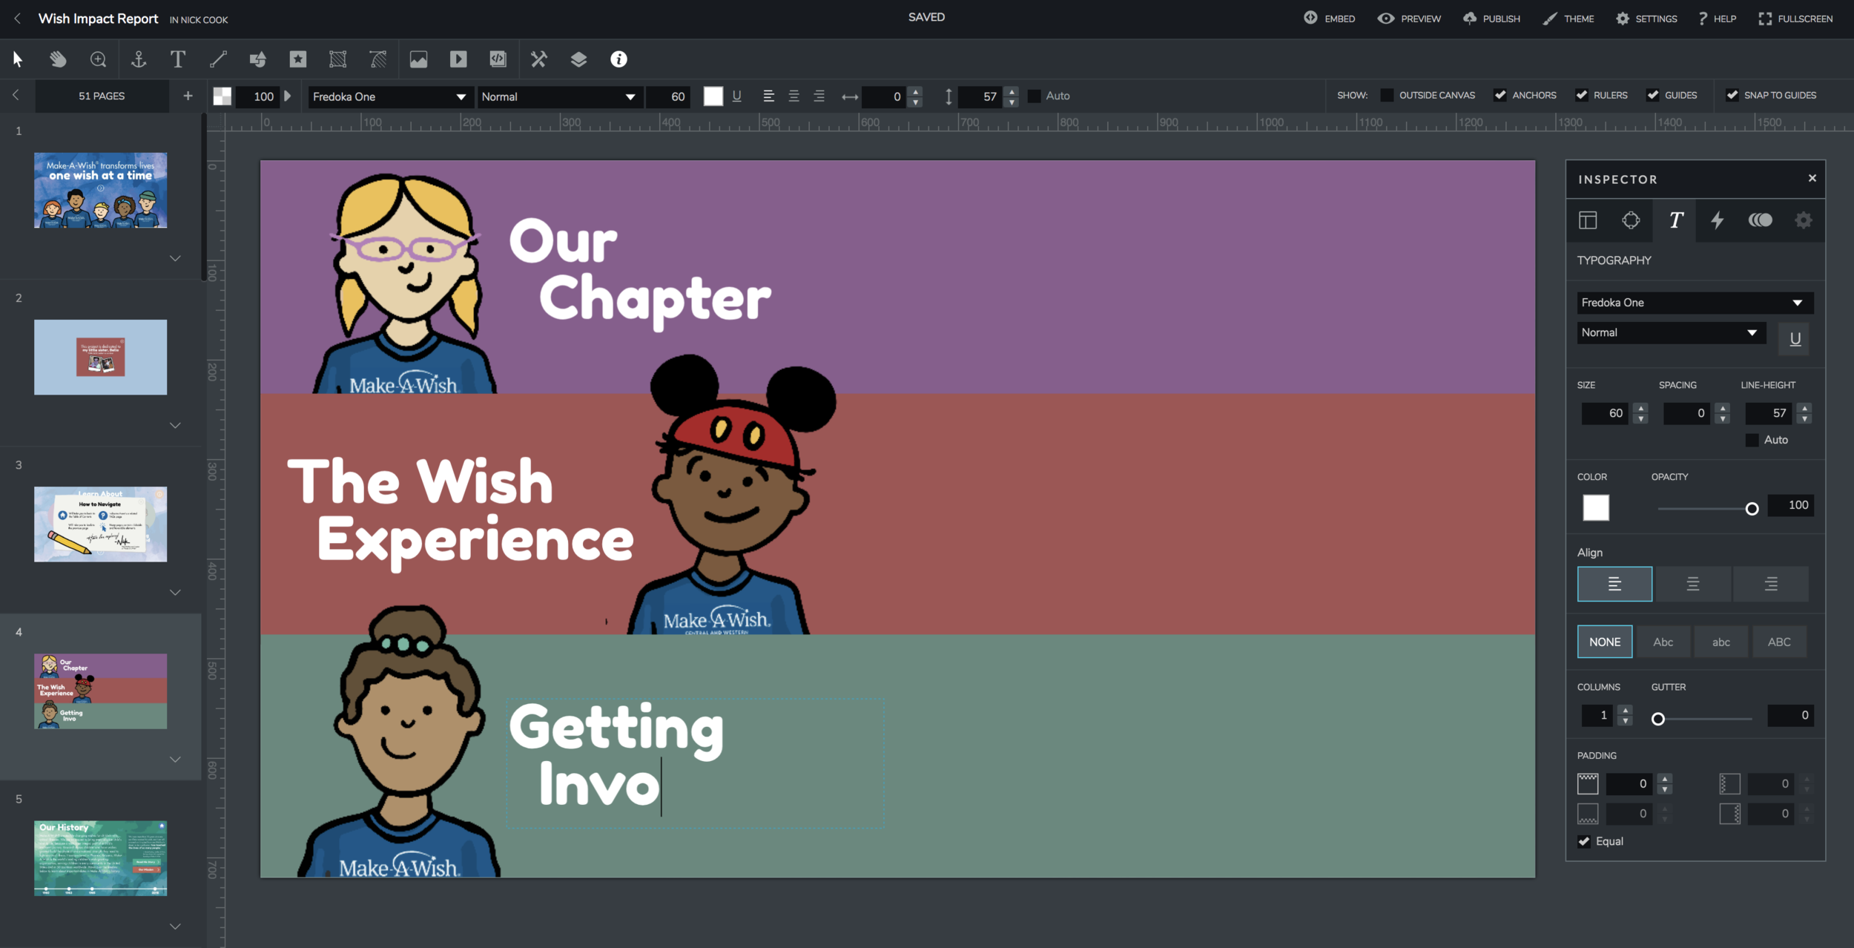1854x948 pixels.
Task: Choose the Text tool in toolbar
Action: [x=178, y=59]
